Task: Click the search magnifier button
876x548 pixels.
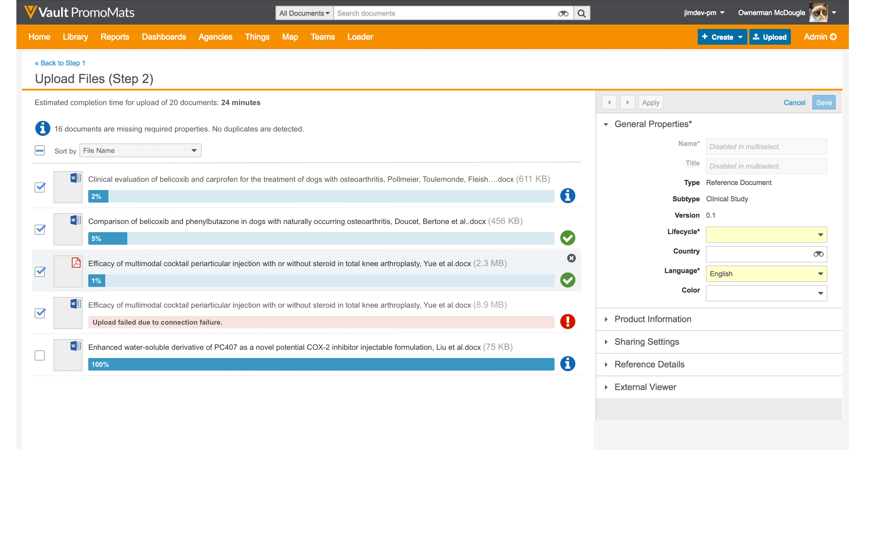Action: (582, 14)
